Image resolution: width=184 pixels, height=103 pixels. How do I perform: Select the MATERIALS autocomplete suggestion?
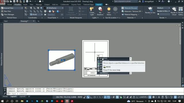pos(113,73)
